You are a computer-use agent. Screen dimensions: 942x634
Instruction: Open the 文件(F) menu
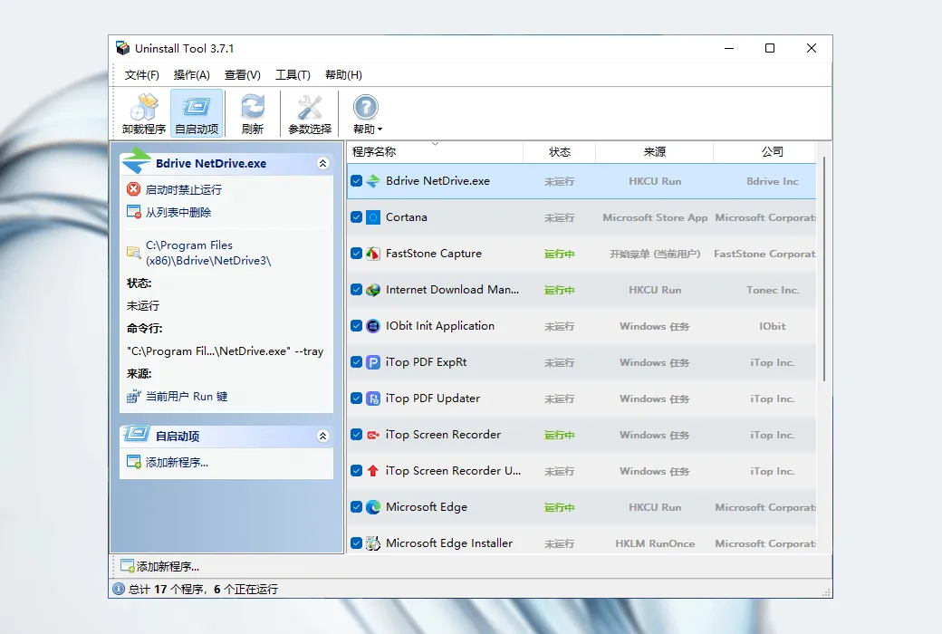click(142, 75)
